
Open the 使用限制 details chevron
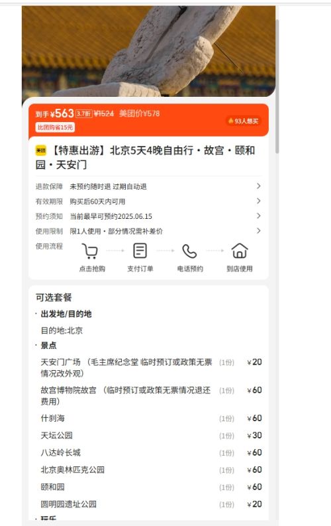point(258,231)
